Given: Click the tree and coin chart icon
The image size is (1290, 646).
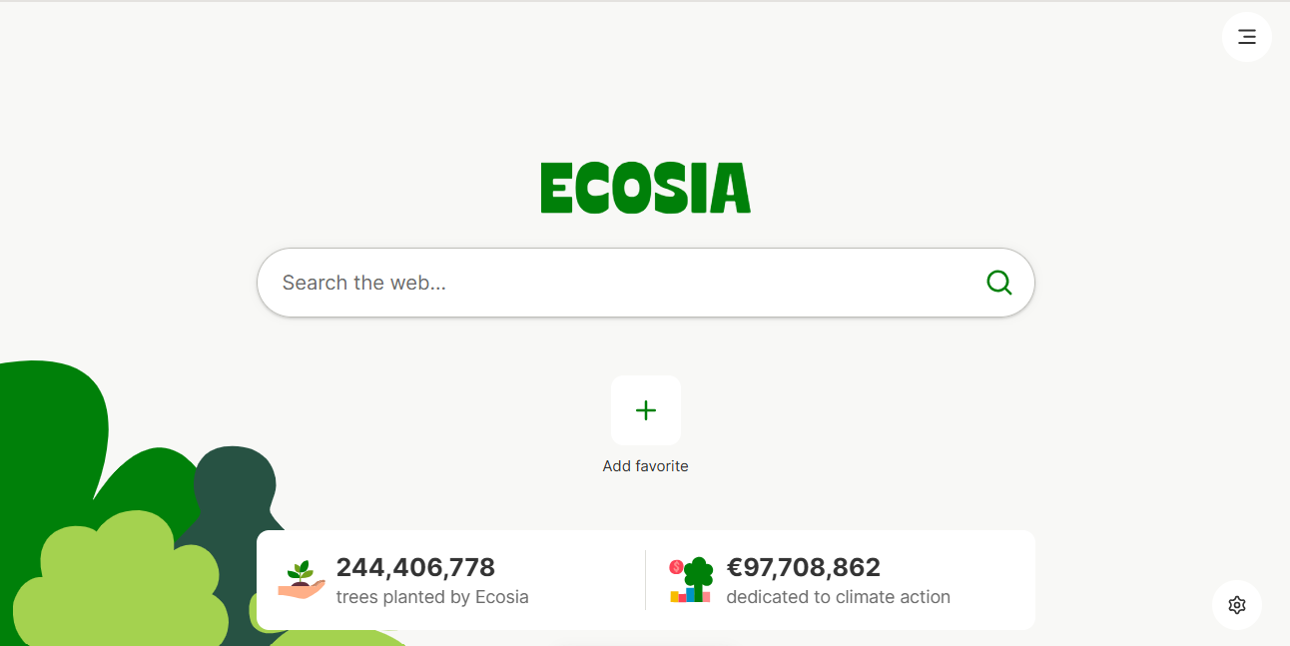Looking at the screenshot, I should click(x=691, y=580).
